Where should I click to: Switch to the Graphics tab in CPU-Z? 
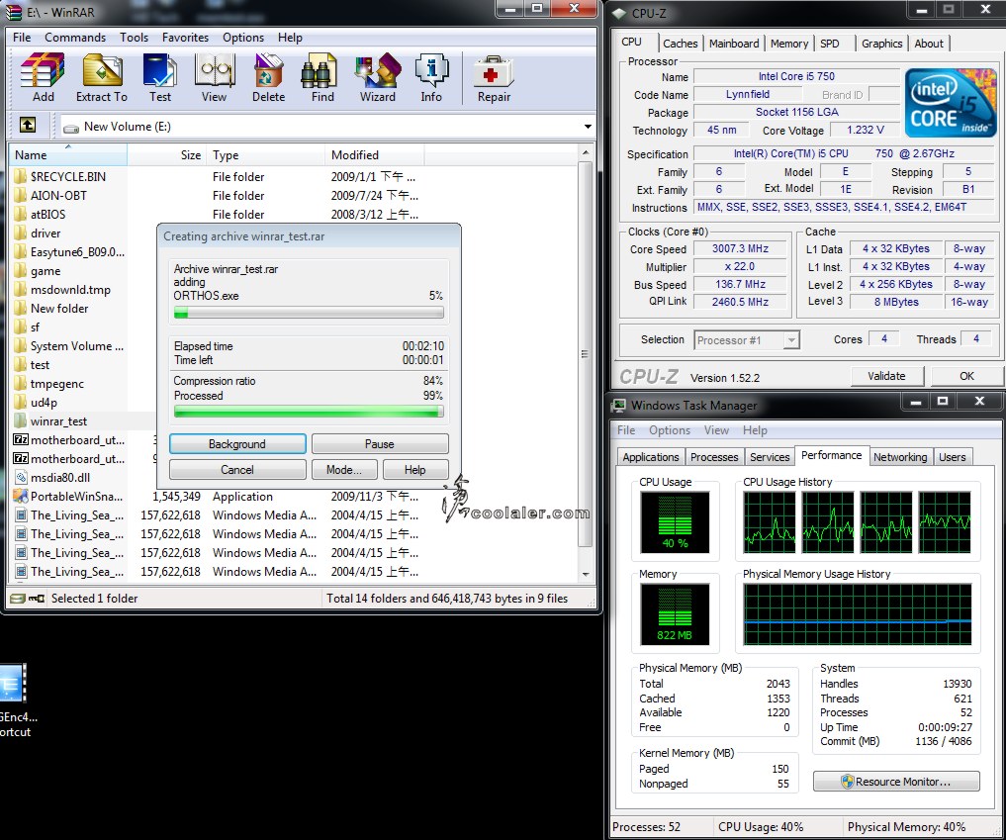pos(881,43)
